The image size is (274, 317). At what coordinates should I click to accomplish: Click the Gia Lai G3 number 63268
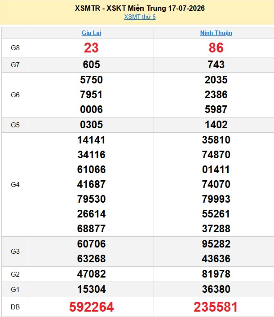[x=91, y=259]
